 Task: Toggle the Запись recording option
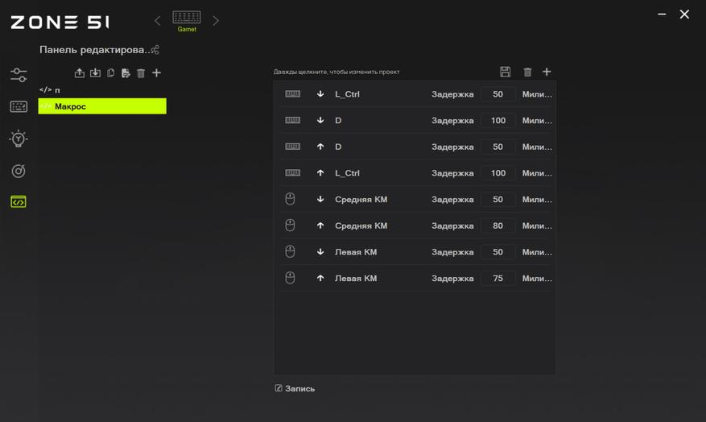pos(295,388)
